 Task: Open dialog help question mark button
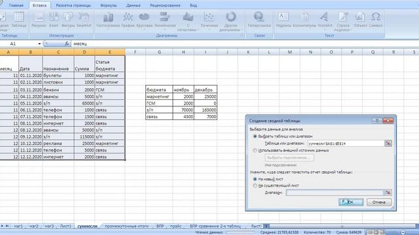[x=377, y=121]
